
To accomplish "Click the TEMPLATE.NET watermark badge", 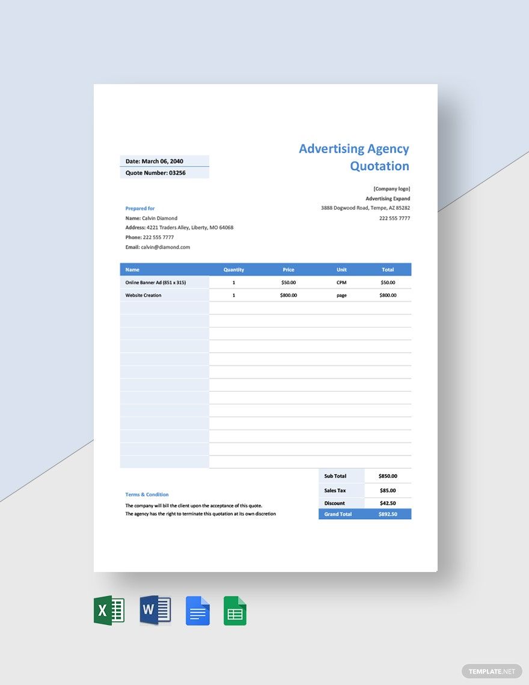I will (x=491, y=671).
